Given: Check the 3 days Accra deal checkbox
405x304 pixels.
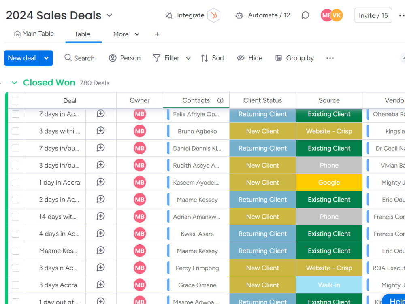Looking at the screenshot, I should [x=15, y=285].
